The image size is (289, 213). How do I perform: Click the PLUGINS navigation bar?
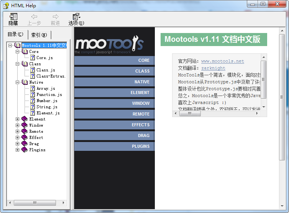pyautogui.click(x=114, y=146)
